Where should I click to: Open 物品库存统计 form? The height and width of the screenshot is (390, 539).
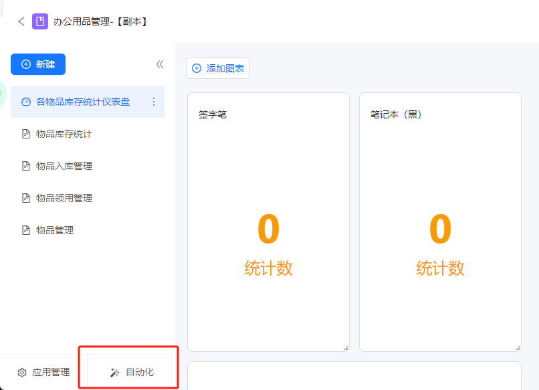click(x=88, y=134)
